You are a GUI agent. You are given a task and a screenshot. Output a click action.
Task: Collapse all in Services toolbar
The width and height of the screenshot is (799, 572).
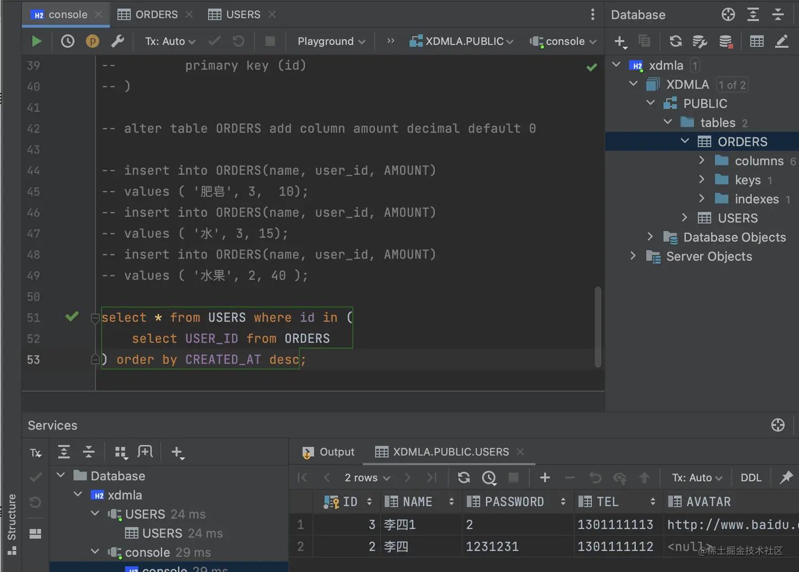click(89, 452)
